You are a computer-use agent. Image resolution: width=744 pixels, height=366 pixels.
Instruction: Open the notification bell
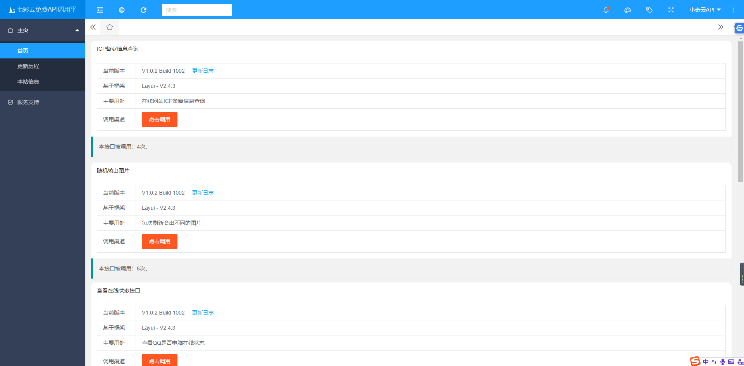tap(606, 10)
